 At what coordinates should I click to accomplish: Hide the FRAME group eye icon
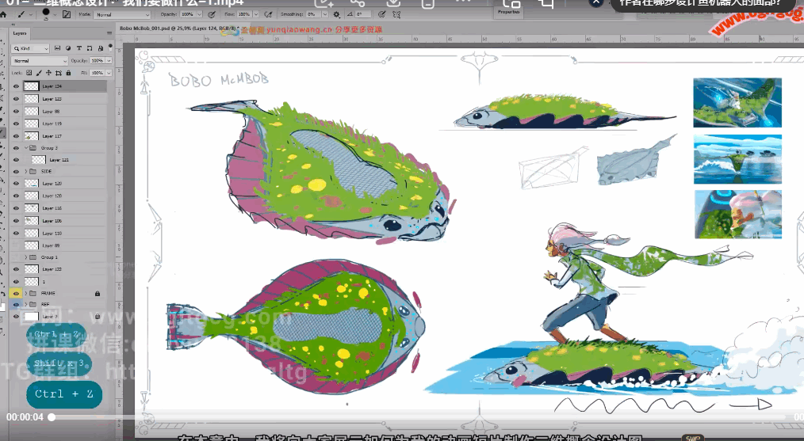(16, 294)
